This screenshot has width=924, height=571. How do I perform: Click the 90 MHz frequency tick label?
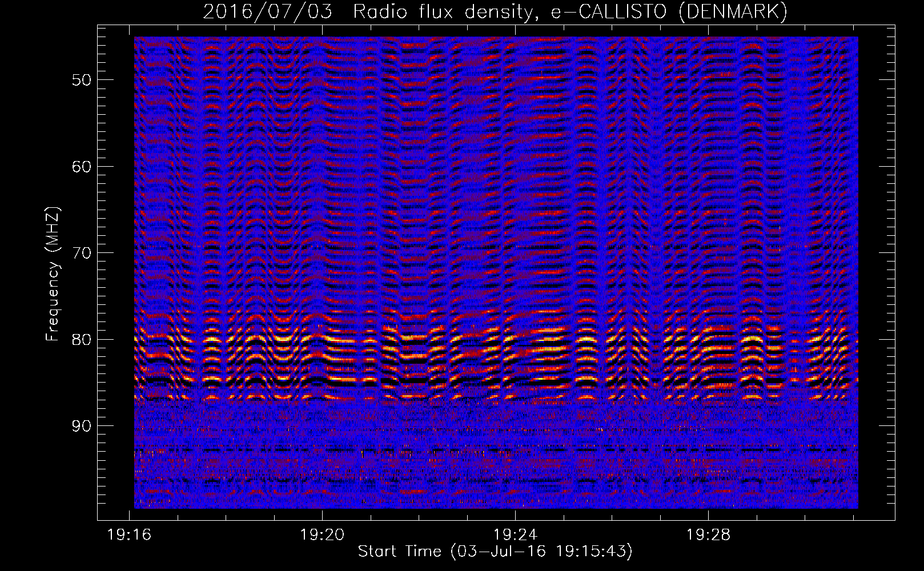pyautogui.click(x=82, y=427)
